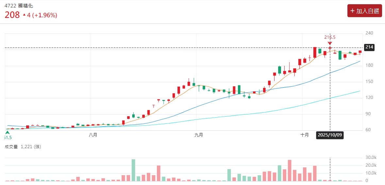The image size is (385, 185).
Task: Select the 八月 label on time axis
Action: coord(93,135)
